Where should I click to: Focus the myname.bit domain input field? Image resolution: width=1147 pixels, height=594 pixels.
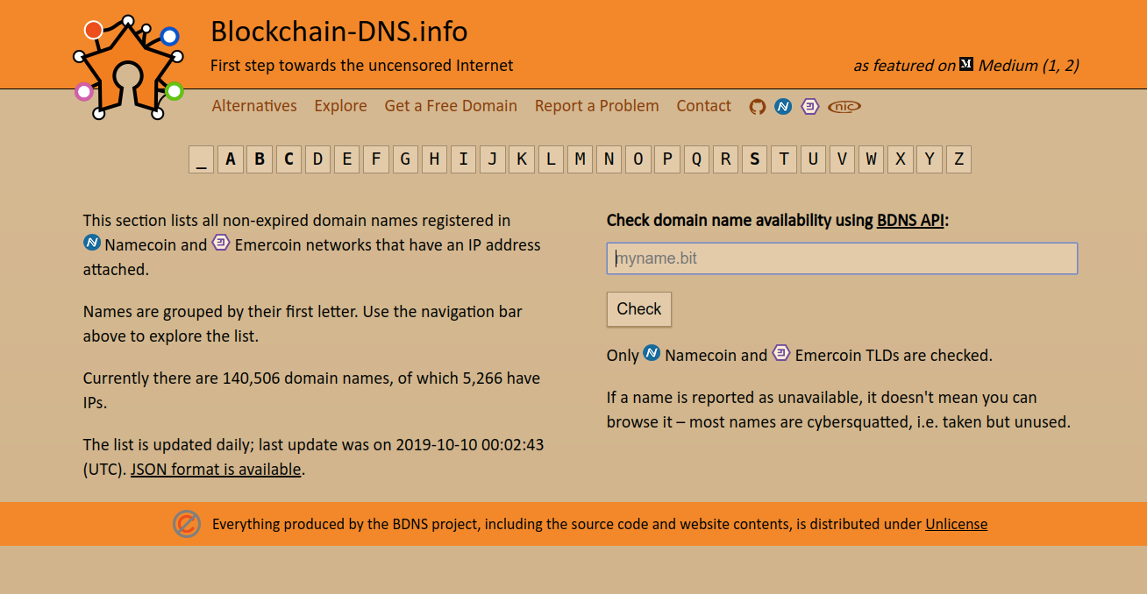click(x=842, y=258)
